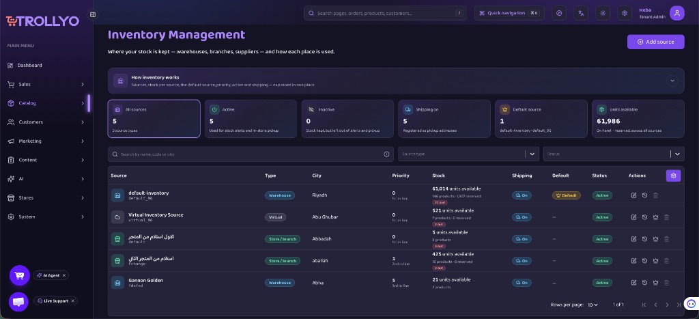Make Abbadah source default via crown icon
This screenshot has height=319, width=699.
656,239
